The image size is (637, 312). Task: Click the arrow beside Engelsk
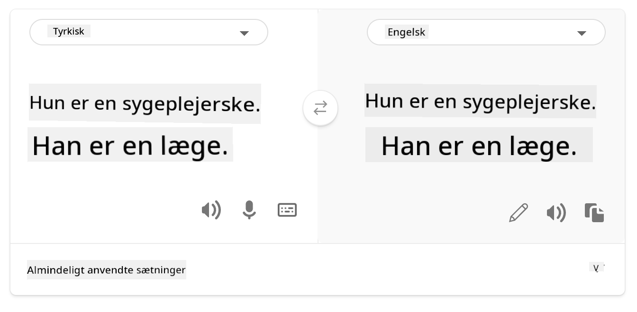point(582,33)
